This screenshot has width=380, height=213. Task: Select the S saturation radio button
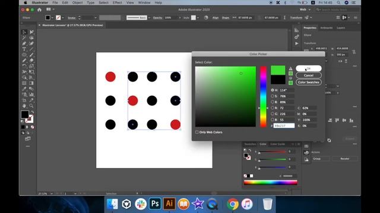click(x=273, y=96)
